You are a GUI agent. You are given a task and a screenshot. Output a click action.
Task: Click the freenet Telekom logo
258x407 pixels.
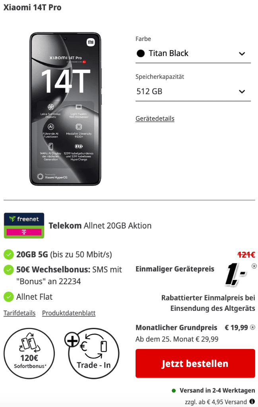click(24, 225)
